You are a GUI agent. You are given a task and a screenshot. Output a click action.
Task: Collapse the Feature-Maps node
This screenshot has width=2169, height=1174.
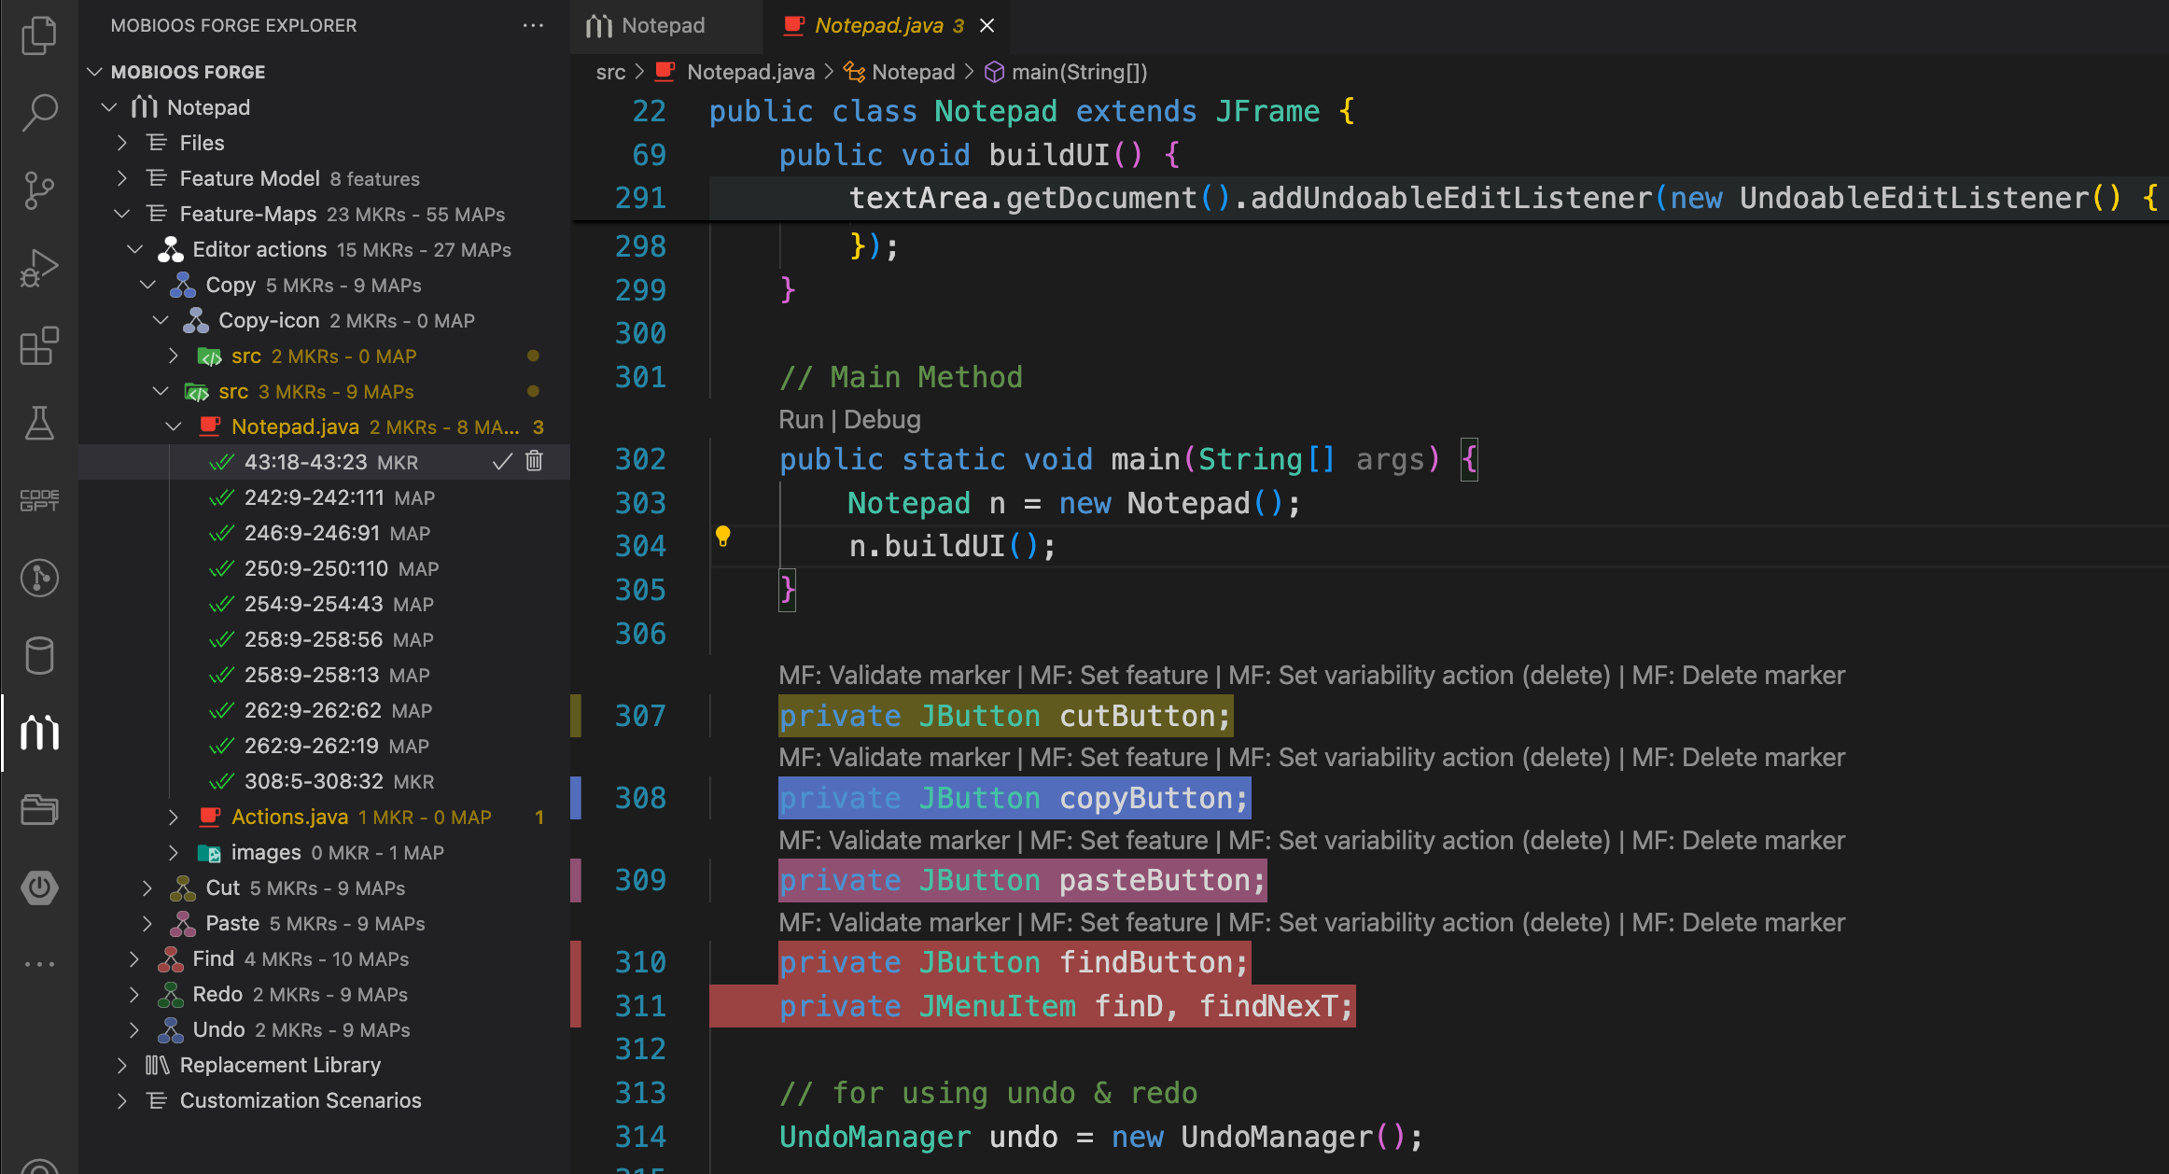tap(121, 214)
